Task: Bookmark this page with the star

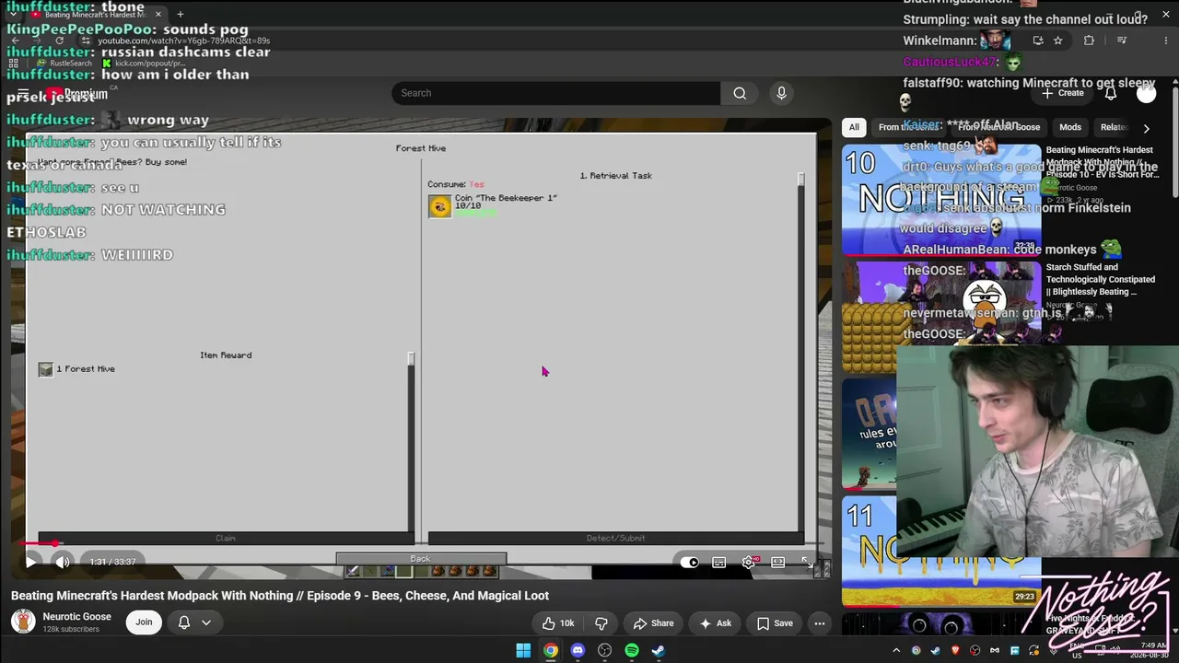Action: pos(1058,41)
